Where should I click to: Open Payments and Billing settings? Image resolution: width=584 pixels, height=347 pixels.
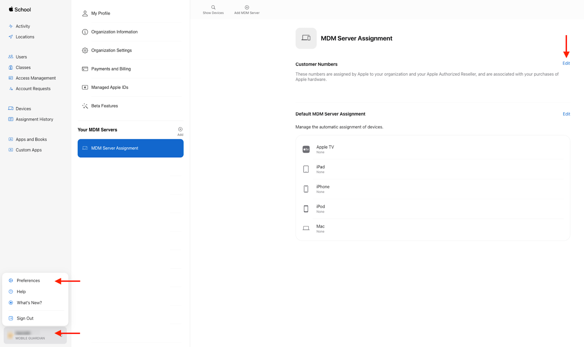[x=111, y=69]
